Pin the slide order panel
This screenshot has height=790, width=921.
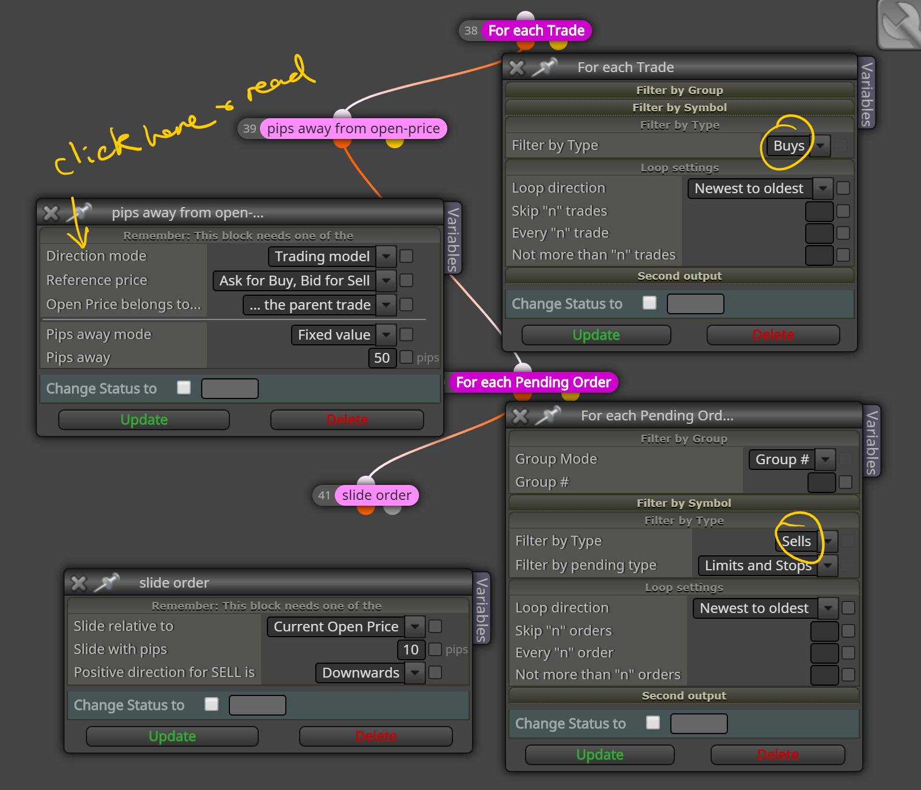[107, 583]
